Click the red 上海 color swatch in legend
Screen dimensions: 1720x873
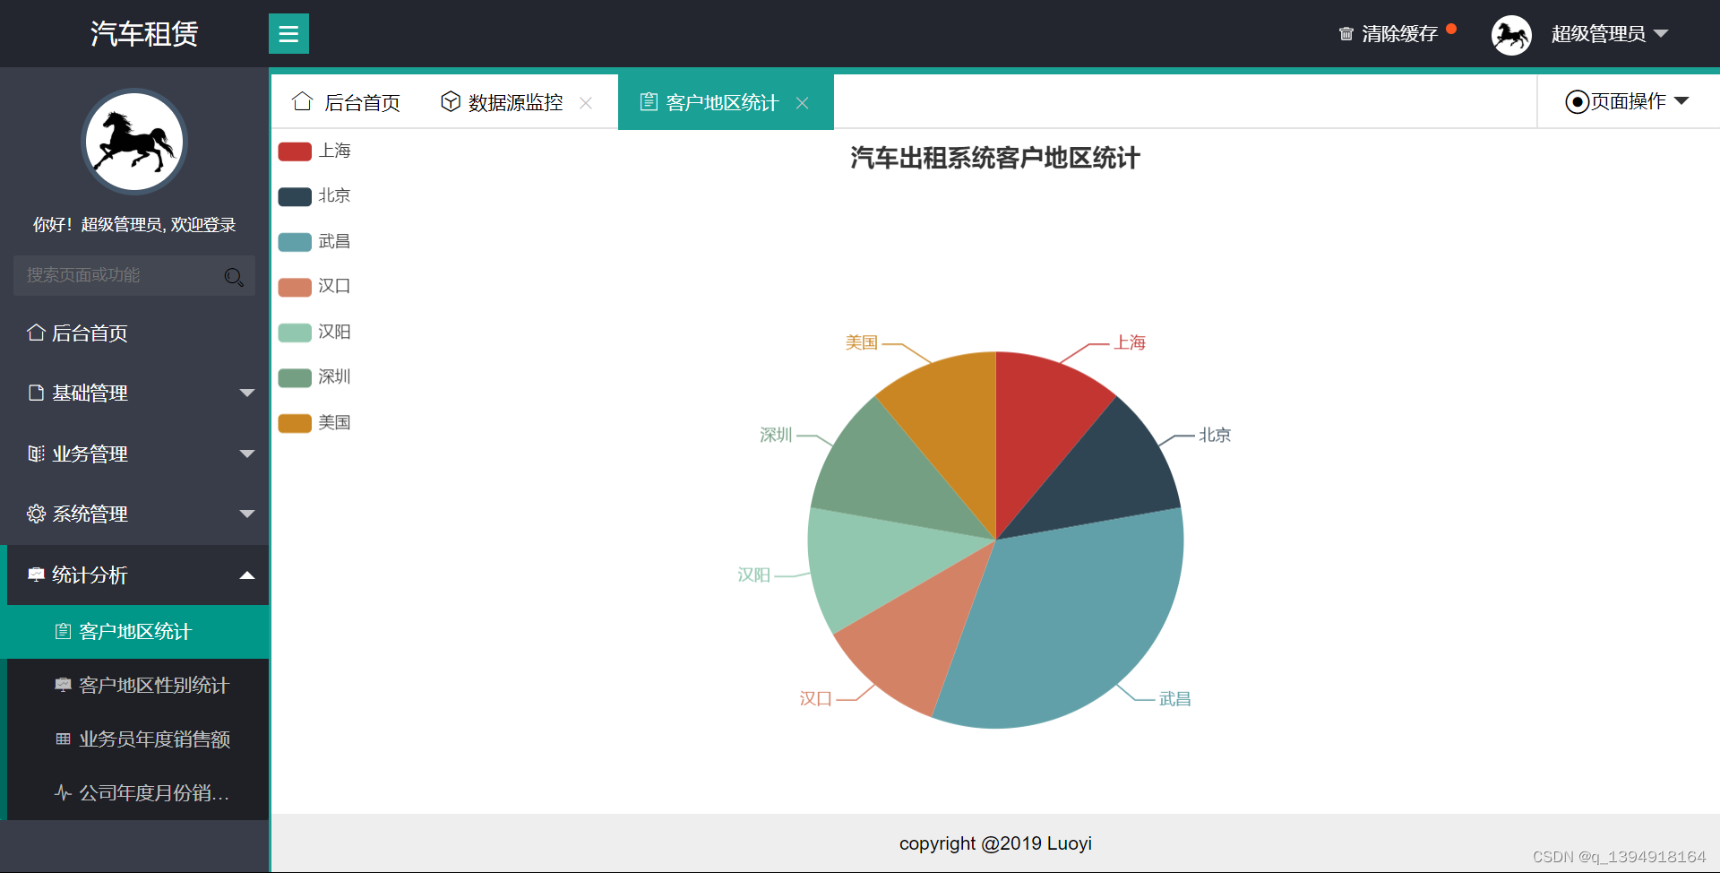coord(295,151)
